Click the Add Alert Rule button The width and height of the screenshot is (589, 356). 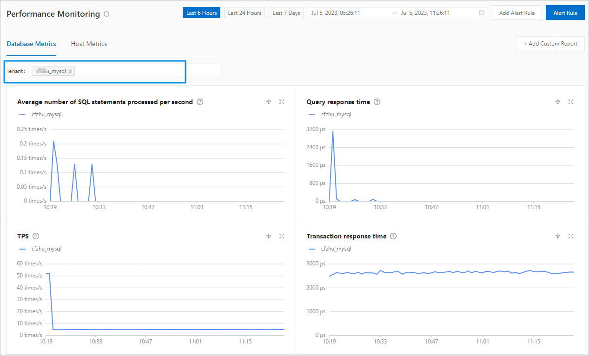tap(517, 13)
